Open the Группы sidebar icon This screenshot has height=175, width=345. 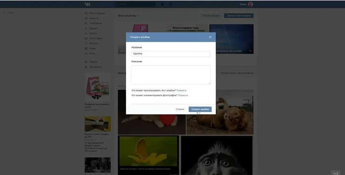point(86,33)
